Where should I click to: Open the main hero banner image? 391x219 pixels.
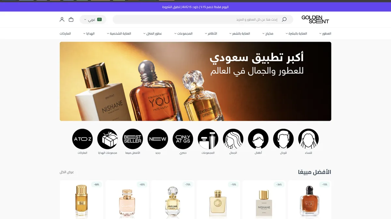(x=195, y=81)
